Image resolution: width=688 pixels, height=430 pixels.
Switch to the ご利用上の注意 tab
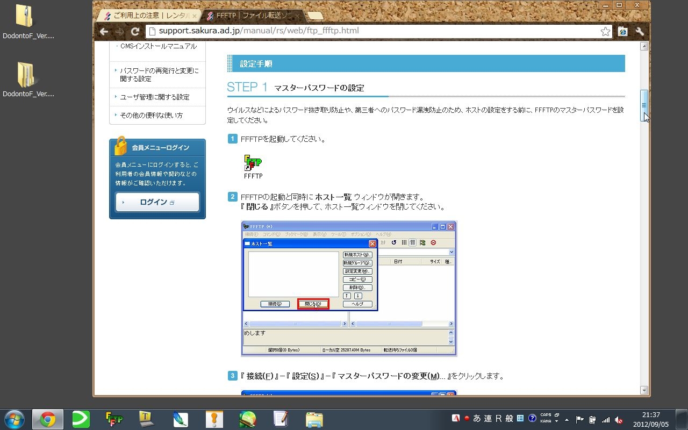pos(148,16)
